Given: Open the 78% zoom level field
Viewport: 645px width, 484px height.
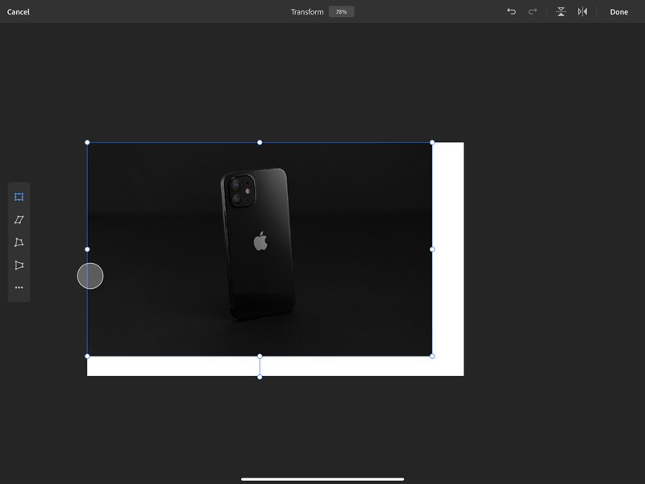Looking at the screenshot, I should click(x=341, y=12).
